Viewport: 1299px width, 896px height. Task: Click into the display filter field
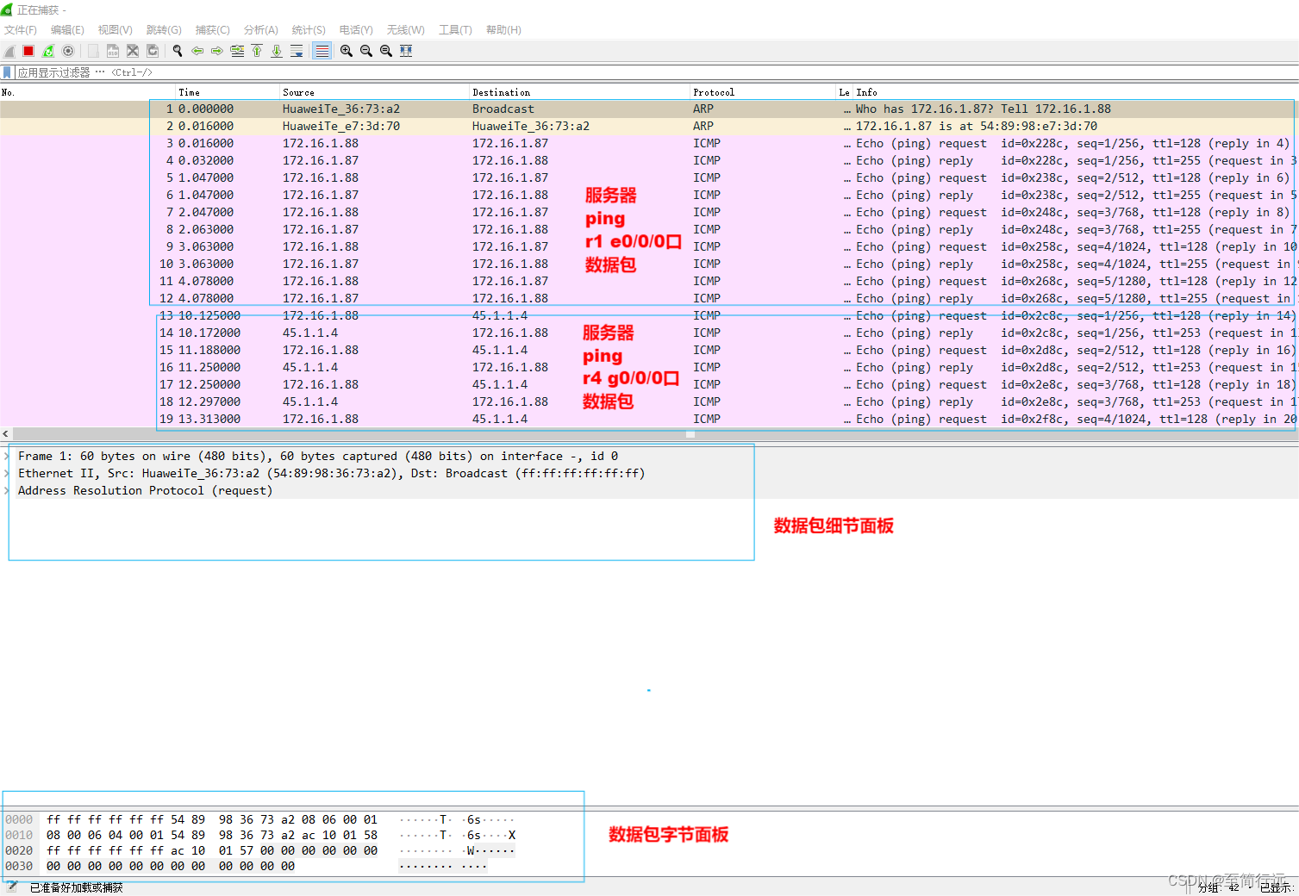[x=655, y=72]
